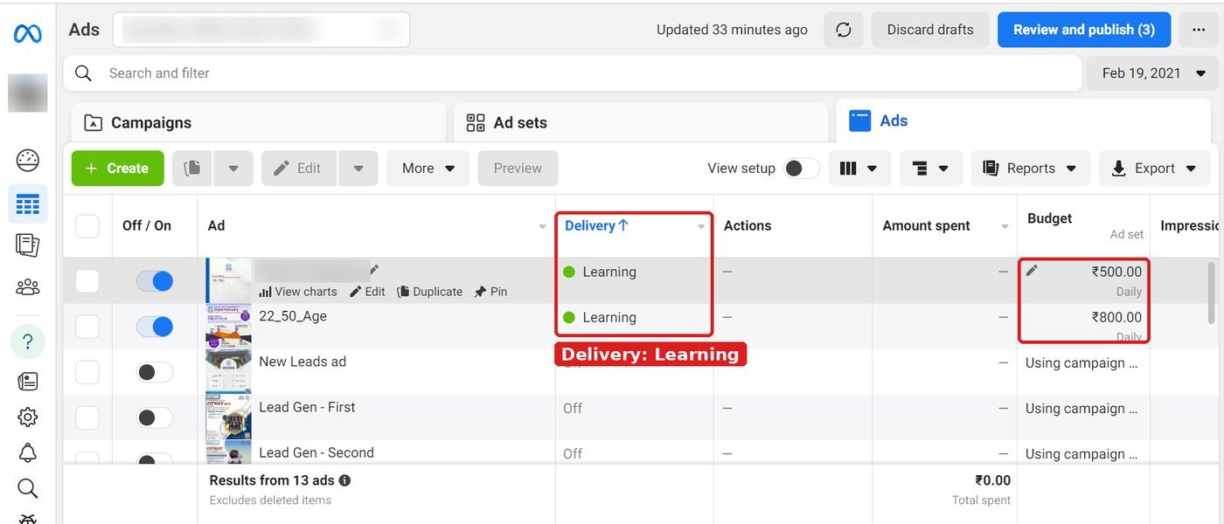The width and height of the screenshot is (1224, 524).
Task: Select the Campaigns table grid icon in sidebar
Action: pyautogui.click(x=28, y=204)
